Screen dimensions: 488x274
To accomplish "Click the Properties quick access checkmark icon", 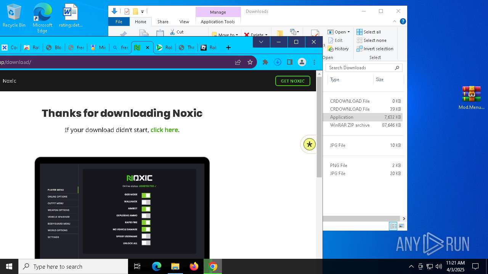I will point(127,11).
